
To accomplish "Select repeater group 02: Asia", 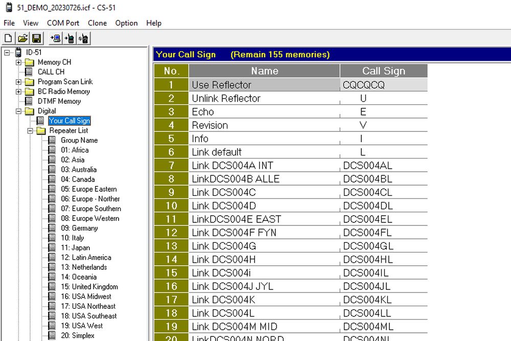I will [x=73, y=160].
